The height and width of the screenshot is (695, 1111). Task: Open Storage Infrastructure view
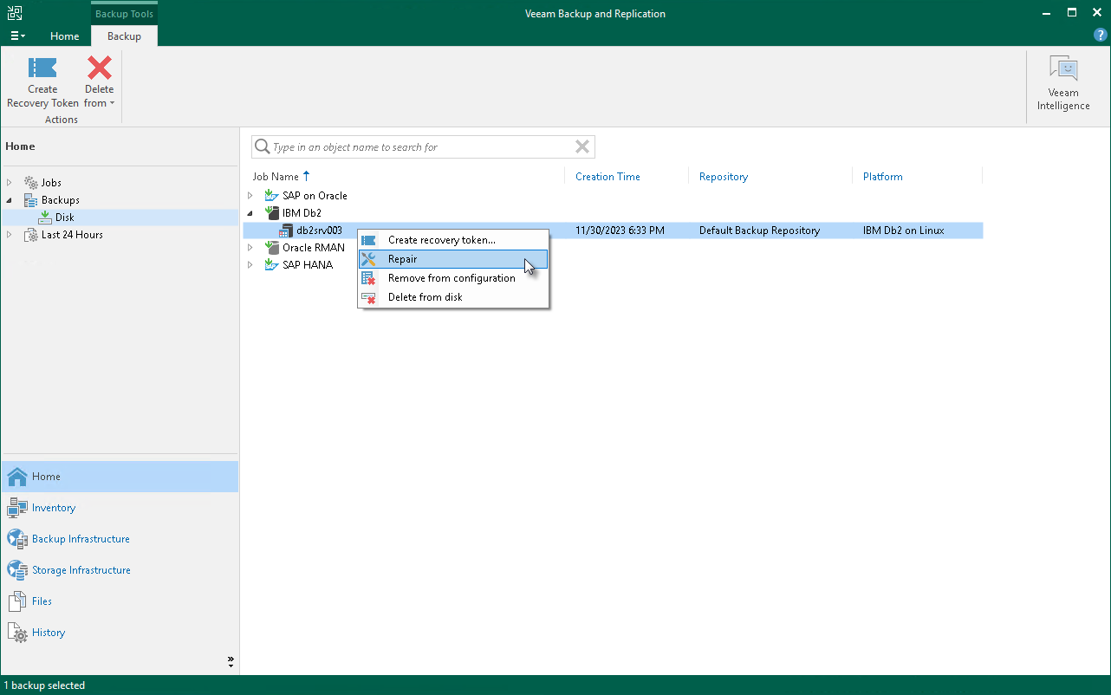click(x=81, y=570)
